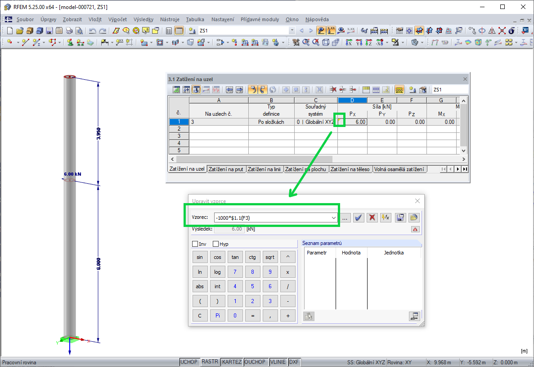Toggle KARTEZ mode in status bar
534x367 pixels.
point(232,362)
